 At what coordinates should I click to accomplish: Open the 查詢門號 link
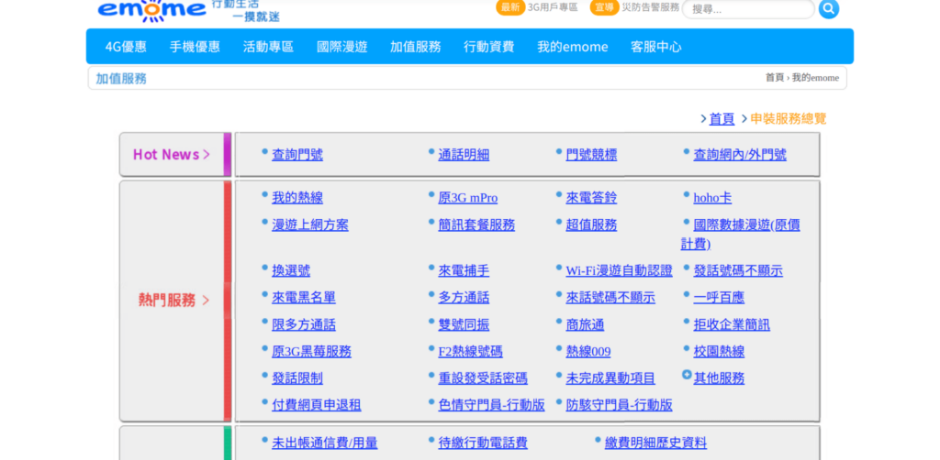coord(297,155)
